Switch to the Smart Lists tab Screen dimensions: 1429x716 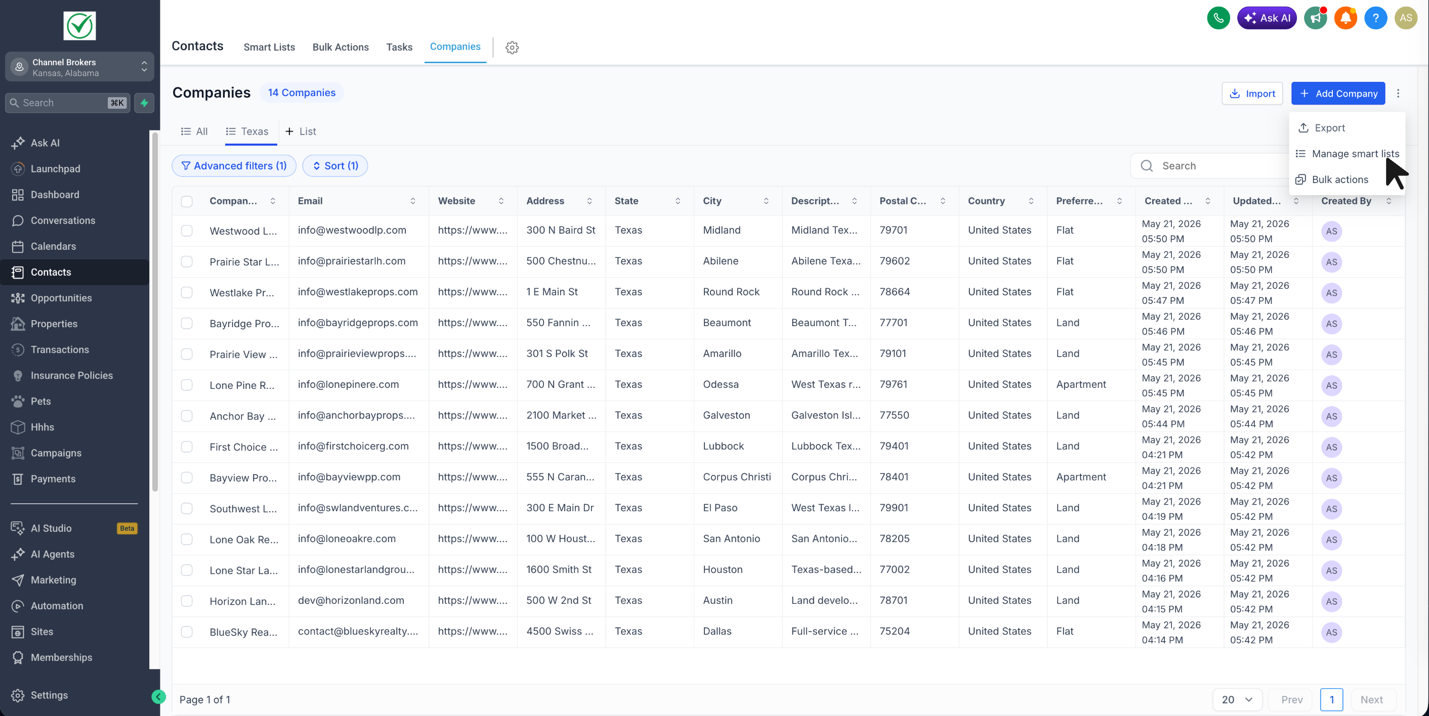[269, 48]
